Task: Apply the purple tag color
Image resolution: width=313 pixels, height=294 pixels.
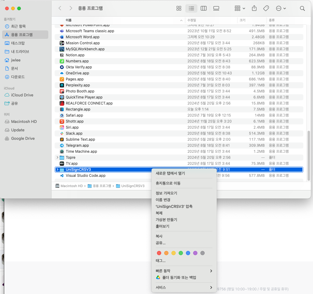Action: 195,253
